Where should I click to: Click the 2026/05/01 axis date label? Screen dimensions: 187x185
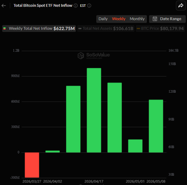coord(135,181)
